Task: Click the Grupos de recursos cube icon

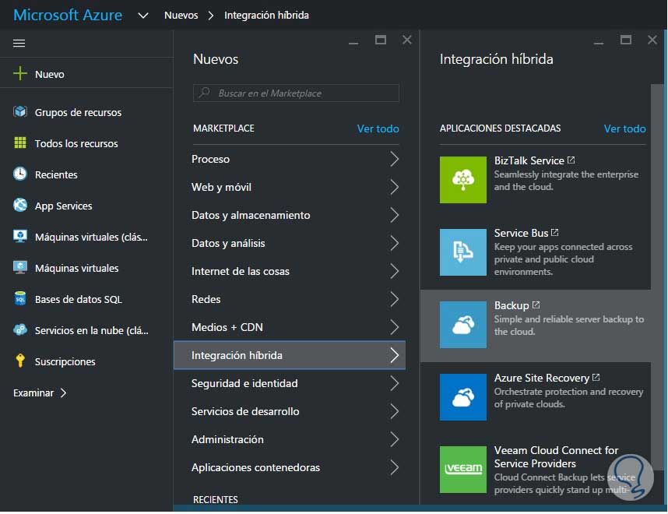Action: 20,112
